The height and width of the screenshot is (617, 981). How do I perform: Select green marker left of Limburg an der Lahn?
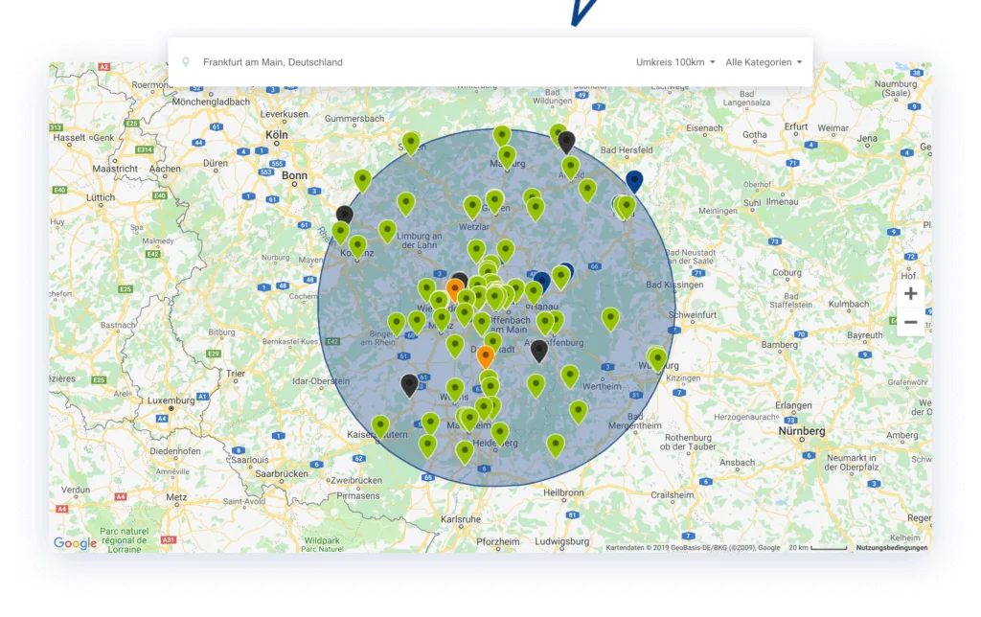(387, 230)
